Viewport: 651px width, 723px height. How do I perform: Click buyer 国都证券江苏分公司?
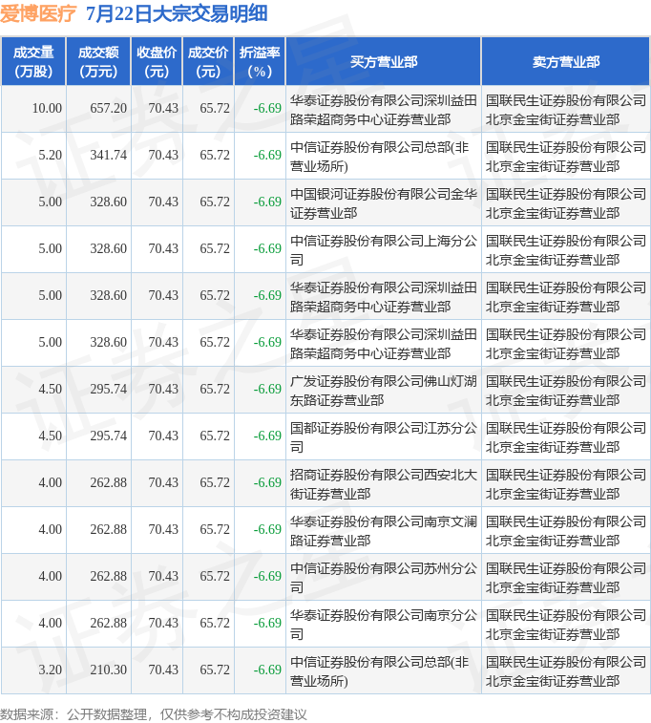click(x=383, y=436)
